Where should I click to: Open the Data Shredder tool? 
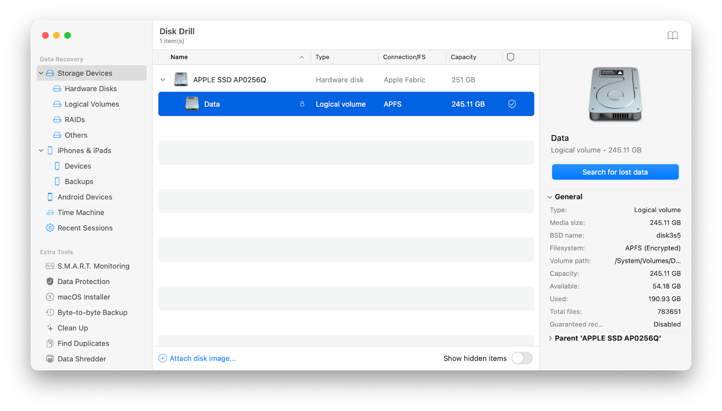coord(80,358)
